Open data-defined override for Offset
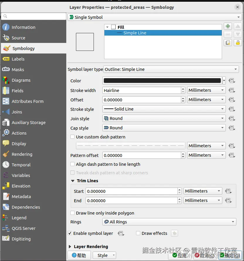Image resolution: width=244 pixels, height=261 pixels. pos(232,100)
